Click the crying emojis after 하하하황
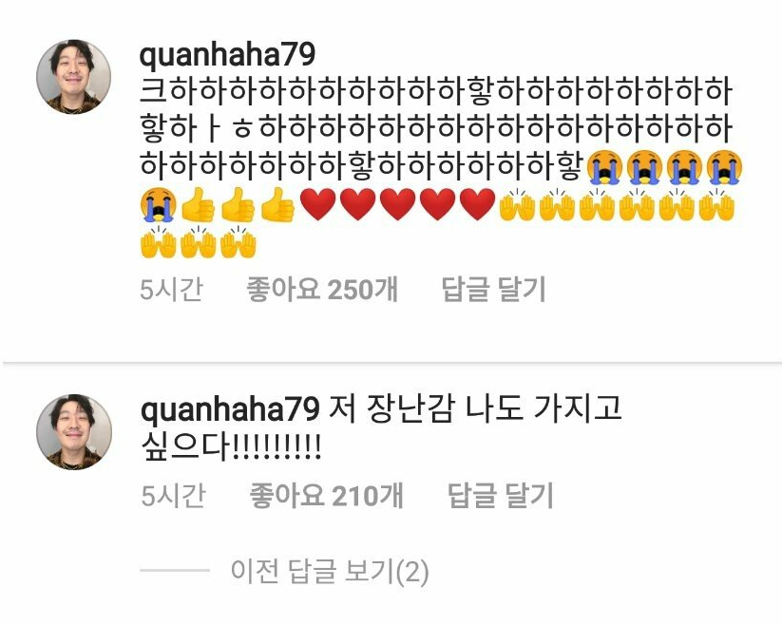This screenshot has height=625, width=782. pos(665,167)
